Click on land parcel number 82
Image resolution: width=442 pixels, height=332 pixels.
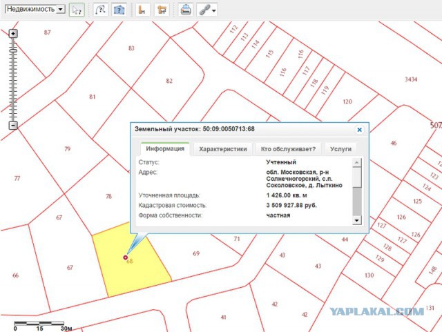[x=169, y=81]
